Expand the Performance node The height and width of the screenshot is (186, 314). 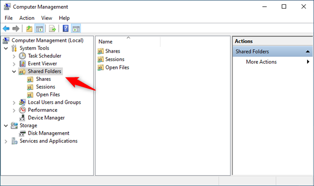(14, 110)
